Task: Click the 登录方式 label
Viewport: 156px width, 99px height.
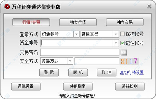Action: (x=29, y=34)
